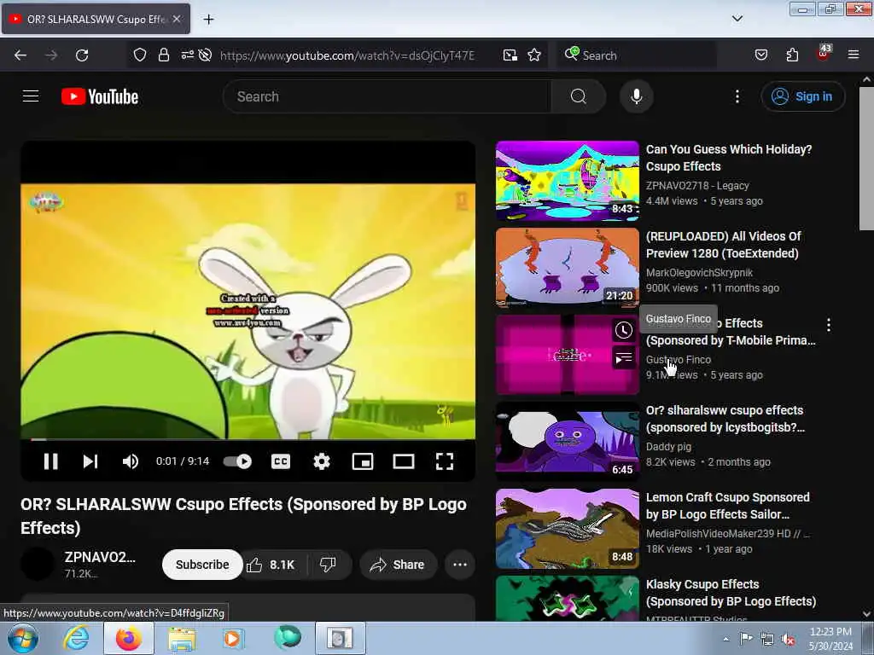Enable the miniplayer mode

362,461
